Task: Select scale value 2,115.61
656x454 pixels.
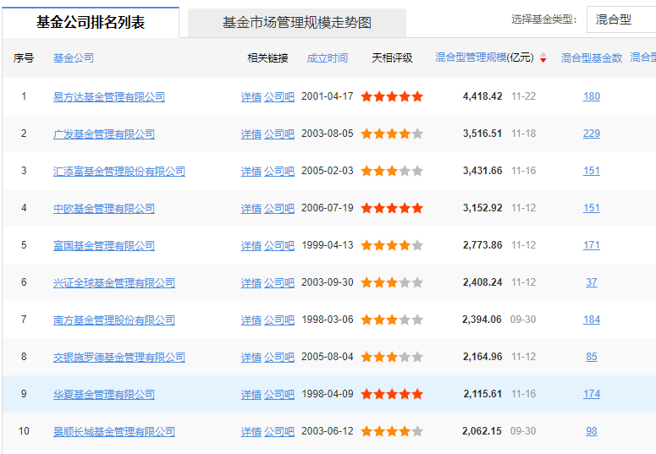Action: click(482, 394)
